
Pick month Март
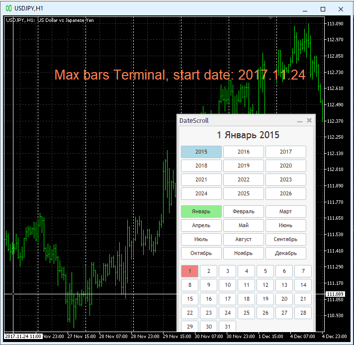pos(286,212)
